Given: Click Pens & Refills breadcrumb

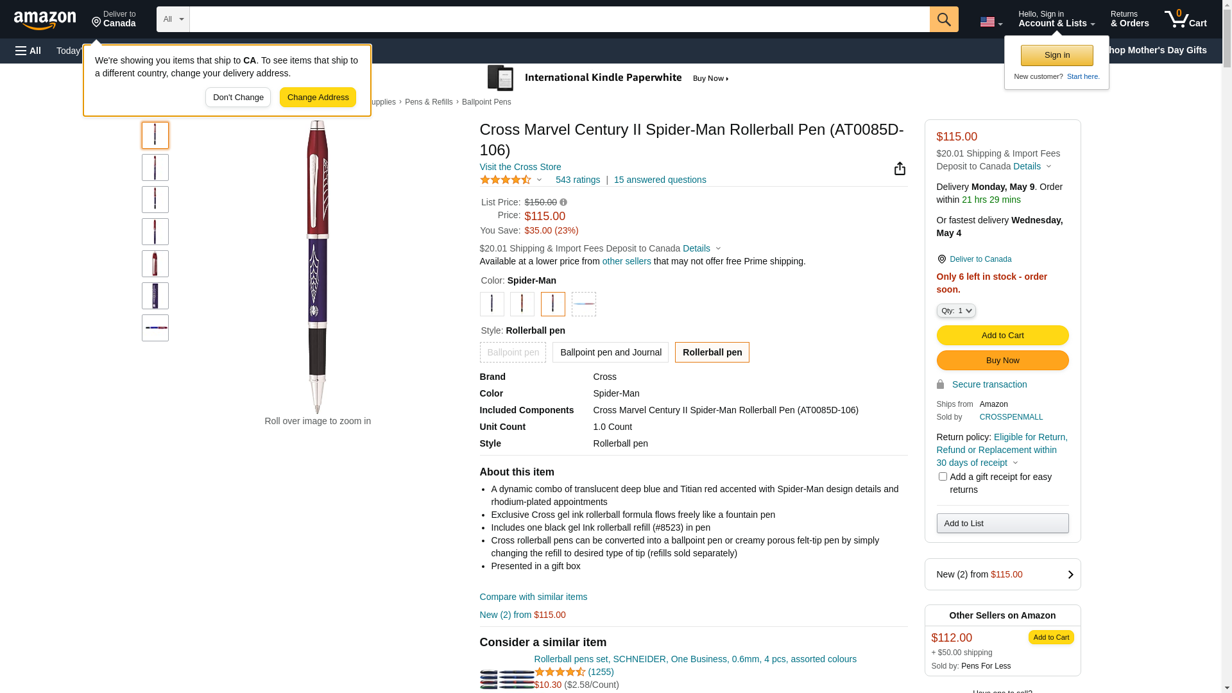Looking at the screenshot, I should [429, 102].
